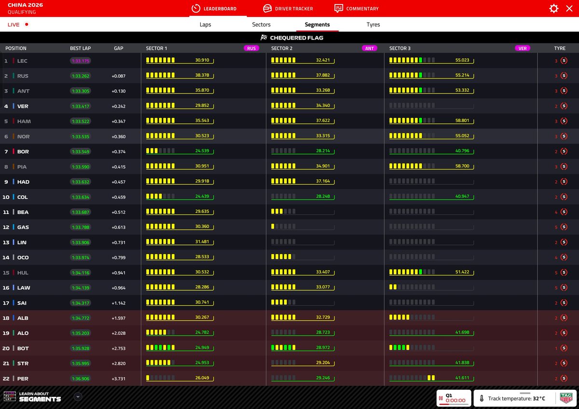This screenshot has height=409, width=579.
Task: Click best lap 1:33.175
Action: coord(81,61)
